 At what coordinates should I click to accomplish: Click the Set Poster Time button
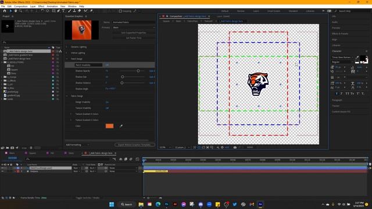[x=134, y=38]
